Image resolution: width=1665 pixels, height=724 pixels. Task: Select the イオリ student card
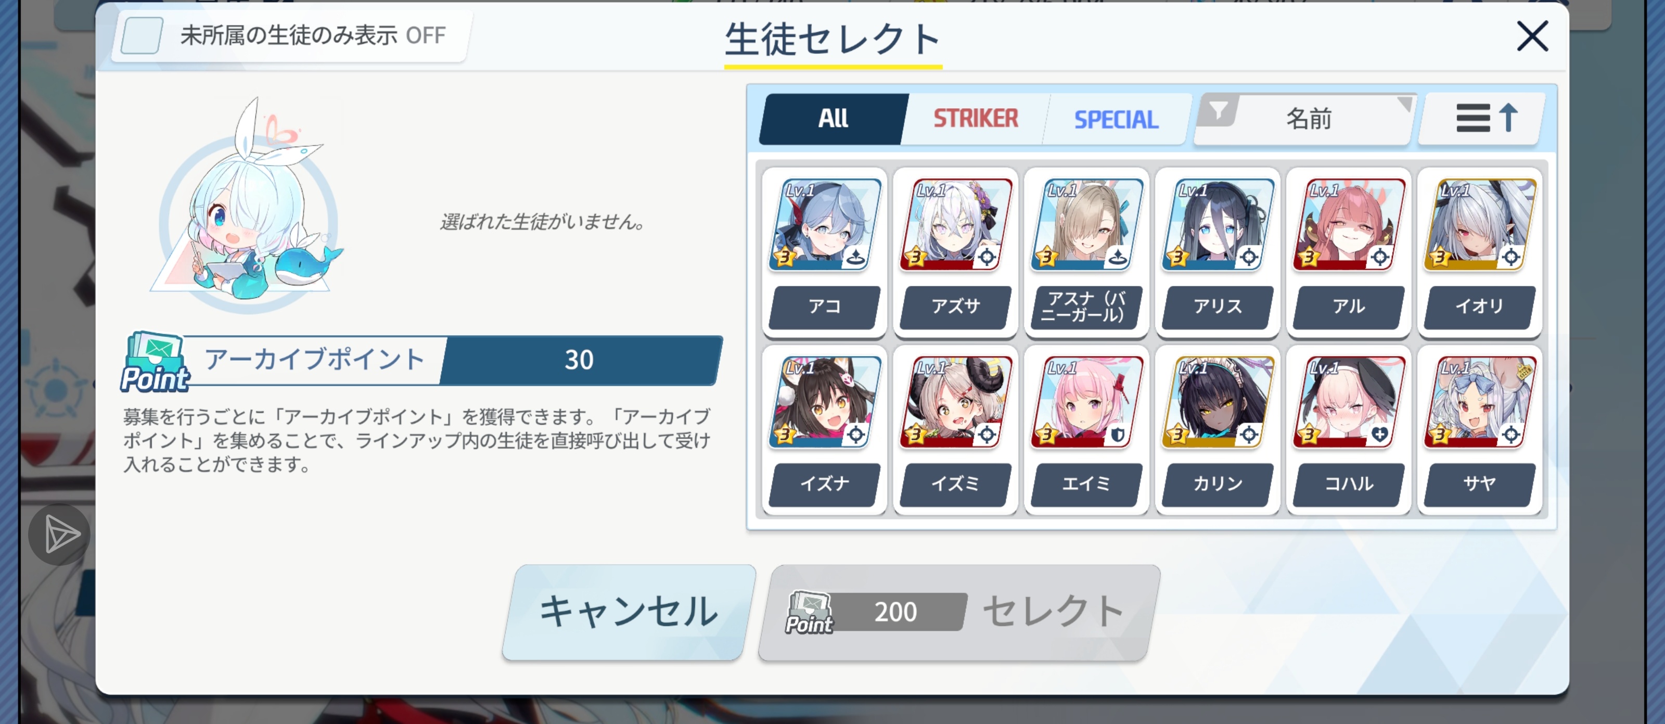coord(1479,253)
